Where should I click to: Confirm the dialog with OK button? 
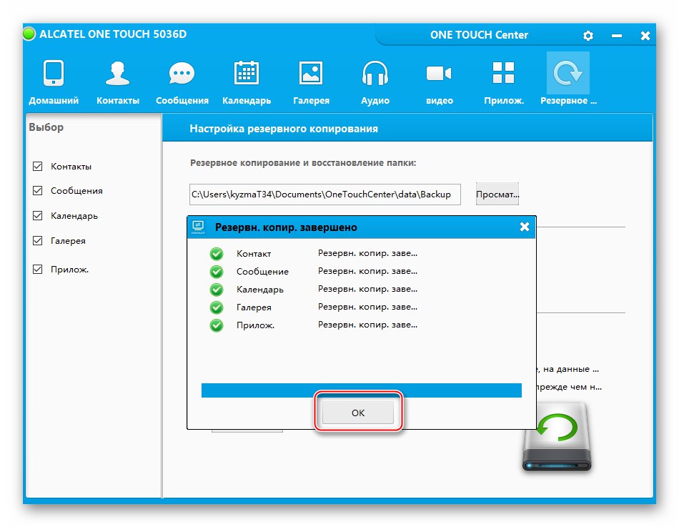(x=357, y=413)
